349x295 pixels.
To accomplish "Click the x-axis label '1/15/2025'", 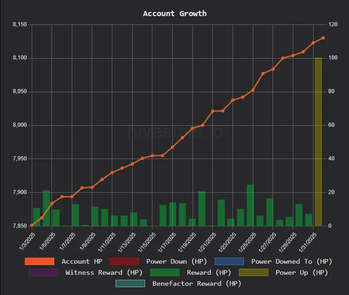I will point(147,242).
